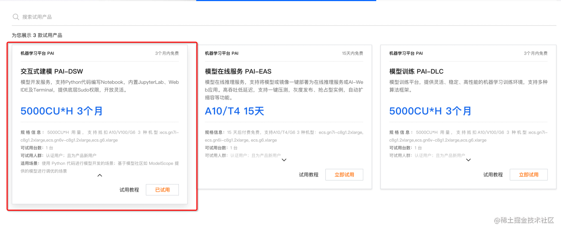Click 规格信息 text on EAS card

[x=284, y=136]
